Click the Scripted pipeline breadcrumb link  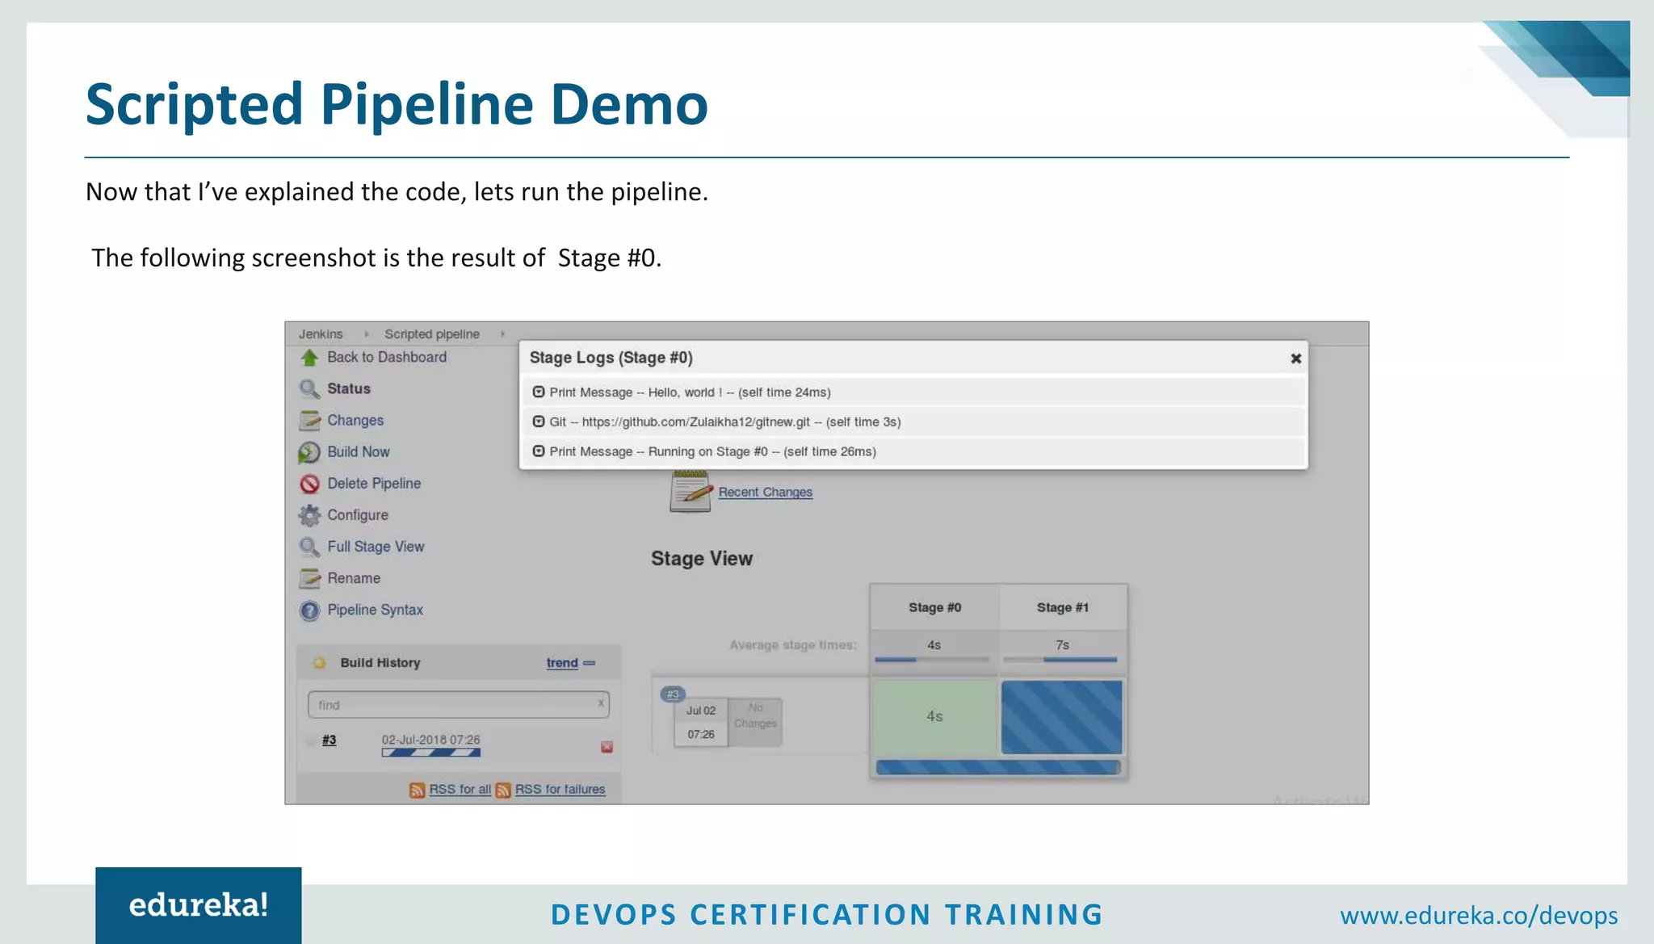[432, 334]
